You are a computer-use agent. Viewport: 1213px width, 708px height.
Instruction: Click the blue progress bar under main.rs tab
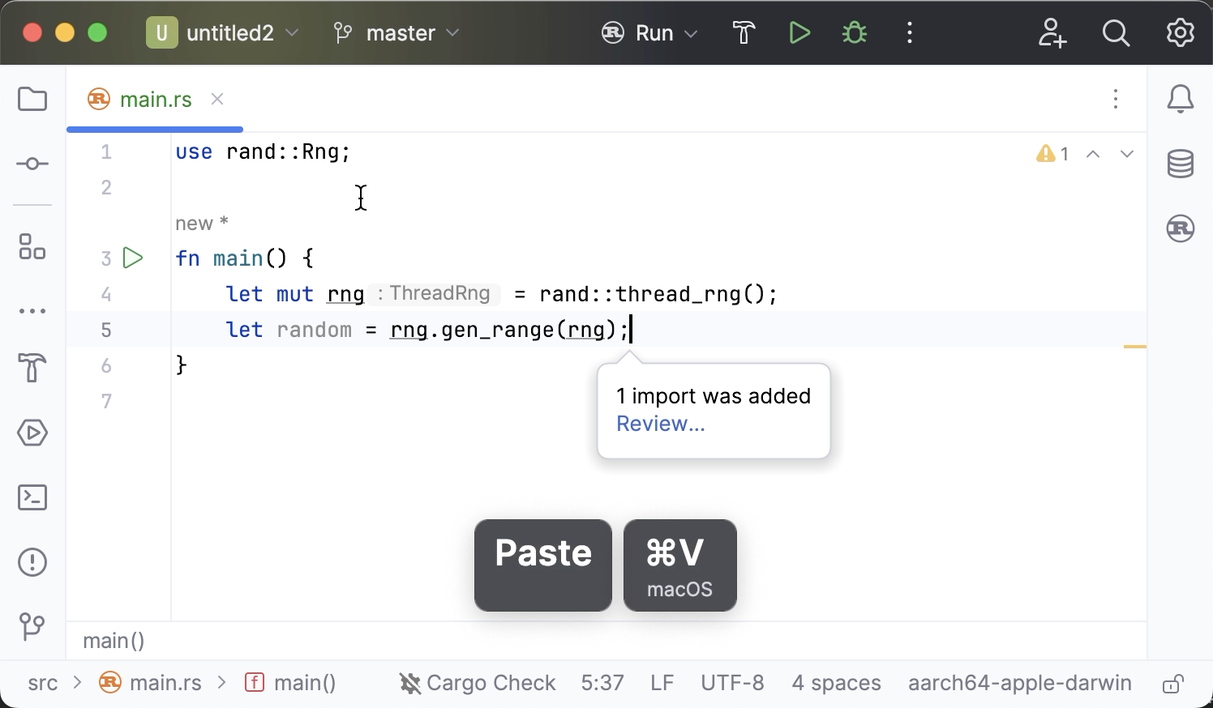click(154, 129)
